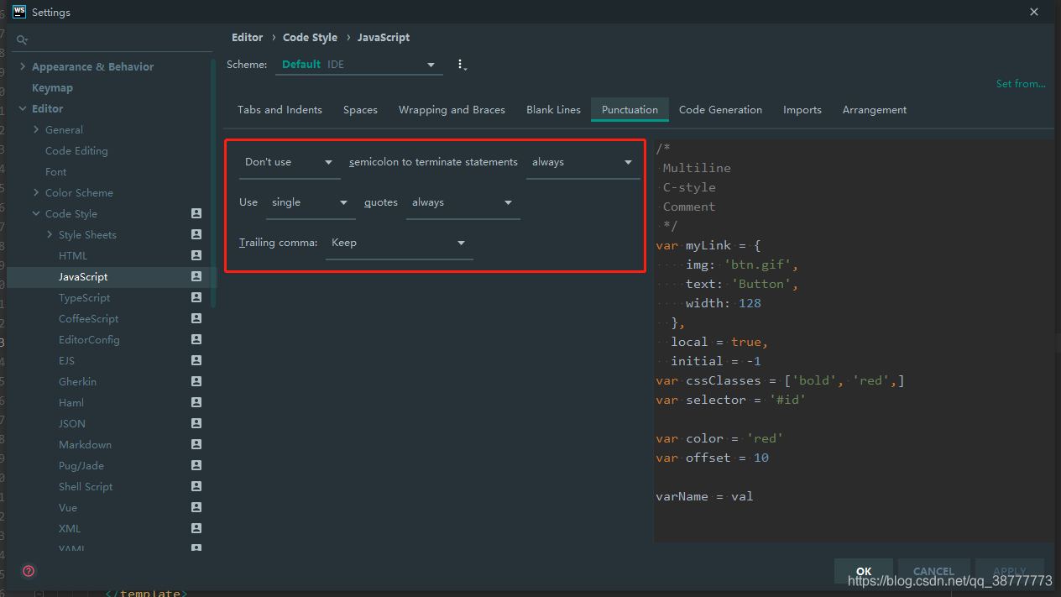Switch to the Spaces tab

[x=360, y=110]
